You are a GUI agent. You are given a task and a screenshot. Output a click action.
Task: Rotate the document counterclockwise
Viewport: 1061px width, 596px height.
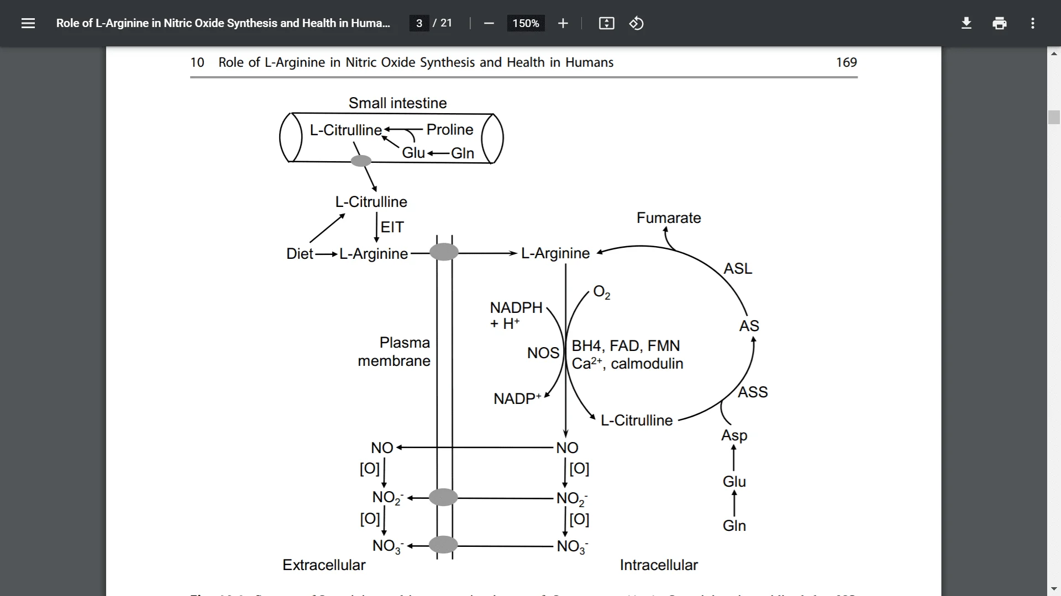636,23
